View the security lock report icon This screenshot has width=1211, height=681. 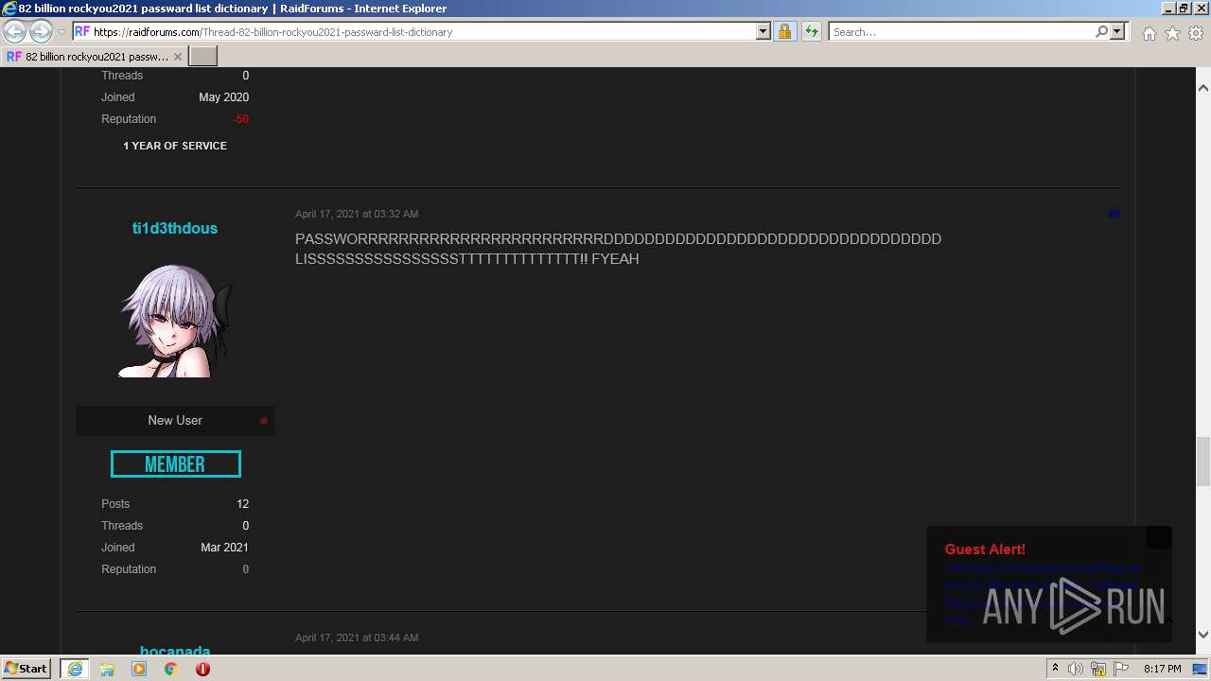[784, 31]
